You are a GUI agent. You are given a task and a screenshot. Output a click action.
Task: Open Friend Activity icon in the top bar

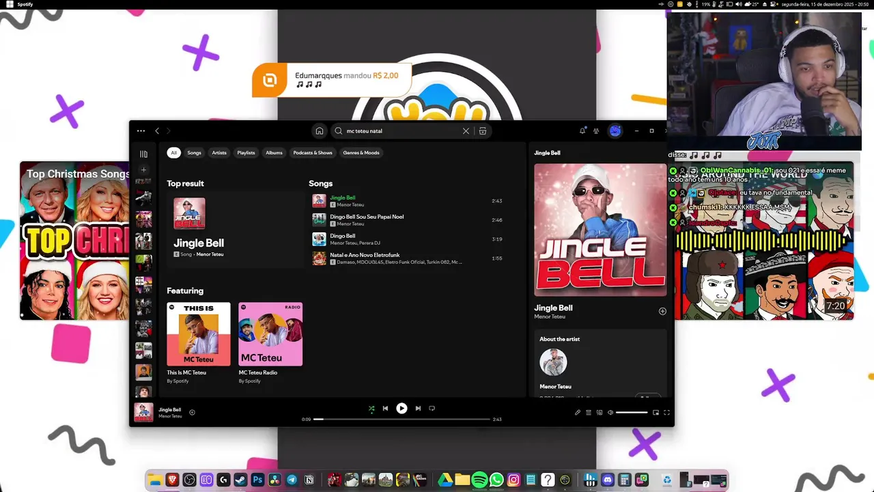pos(596,131)
